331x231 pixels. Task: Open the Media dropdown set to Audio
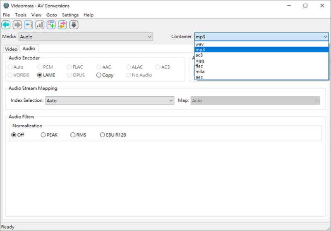pos(86,37)
